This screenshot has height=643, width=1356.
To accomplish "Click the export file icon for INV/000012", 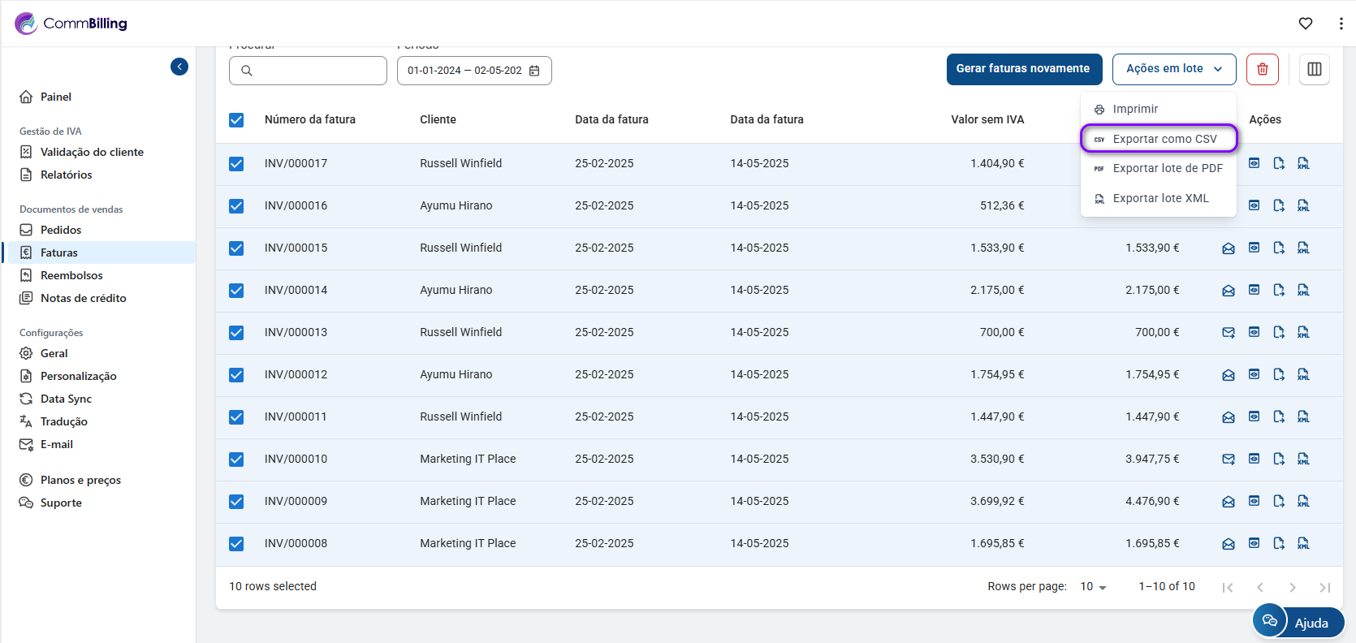I will point(1279,374).
